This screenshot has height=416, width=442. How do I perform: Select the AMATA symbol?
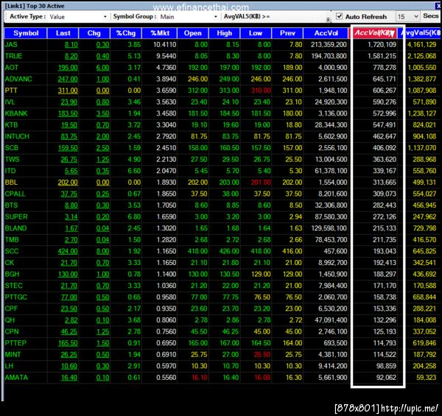(16, 378)
